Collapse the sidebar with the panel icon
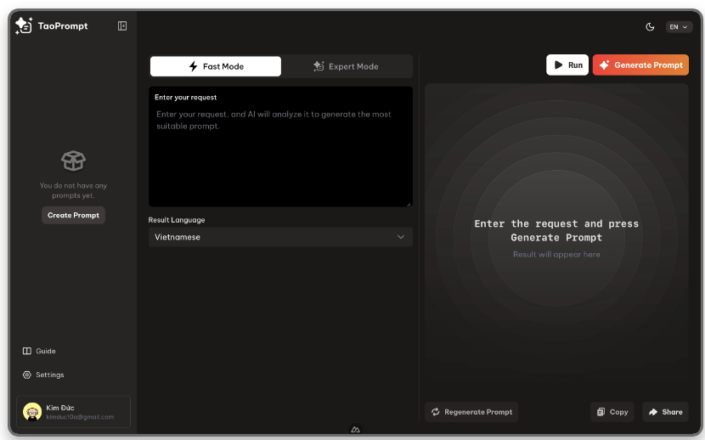The width and height of the screenshot is (705, 440). click(122, 26)
